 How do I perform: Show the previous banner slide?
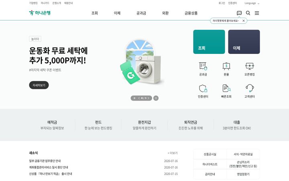139,98
